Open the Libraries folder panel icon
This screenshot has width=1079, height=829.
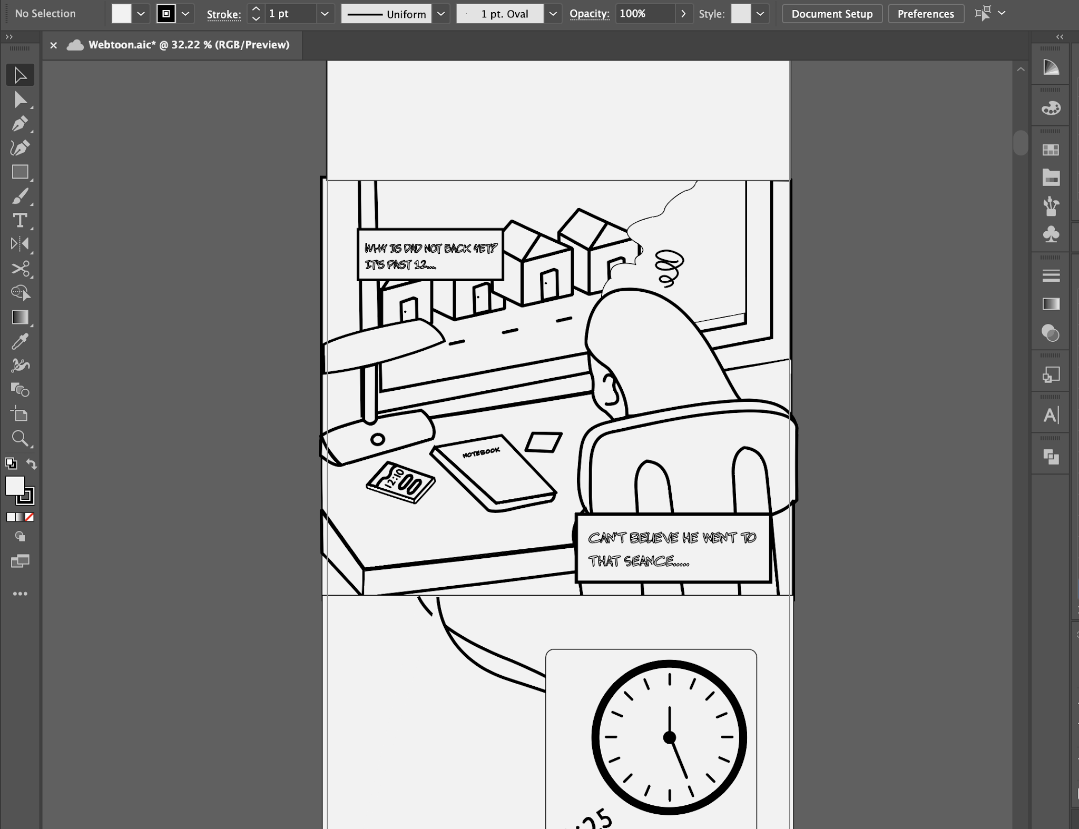1051,177
